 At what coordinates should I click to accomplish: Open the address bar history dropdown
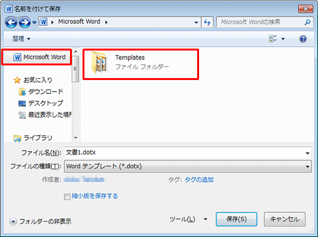pos(197,22)
